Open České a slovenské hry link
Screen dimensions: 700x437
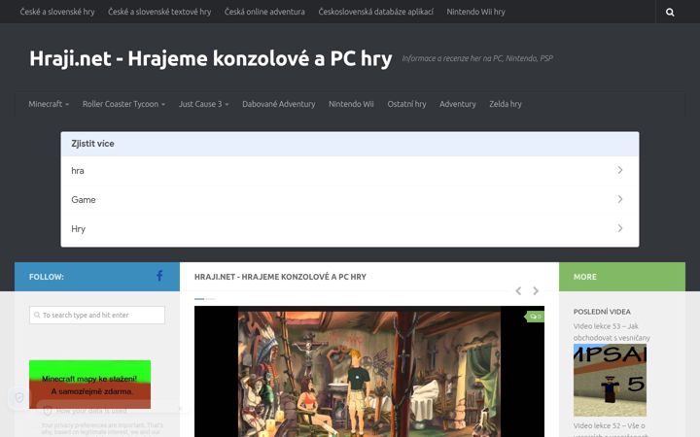click(57, 12)
